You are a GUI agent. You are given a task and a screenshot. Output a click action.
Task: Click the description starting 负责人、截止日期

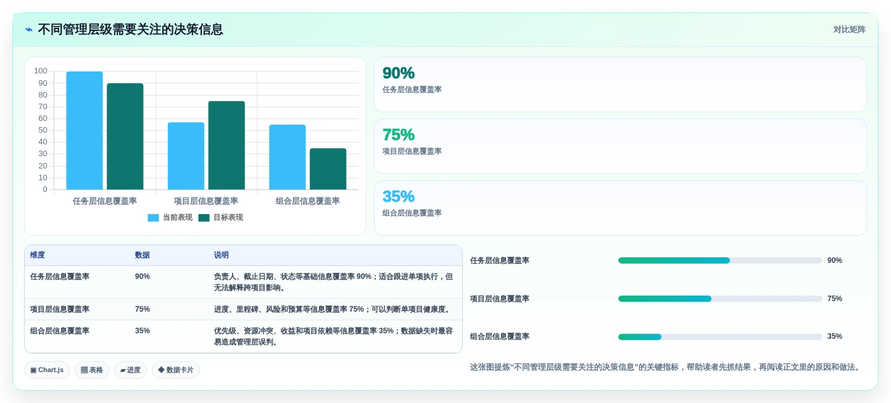tap(334, 282)
